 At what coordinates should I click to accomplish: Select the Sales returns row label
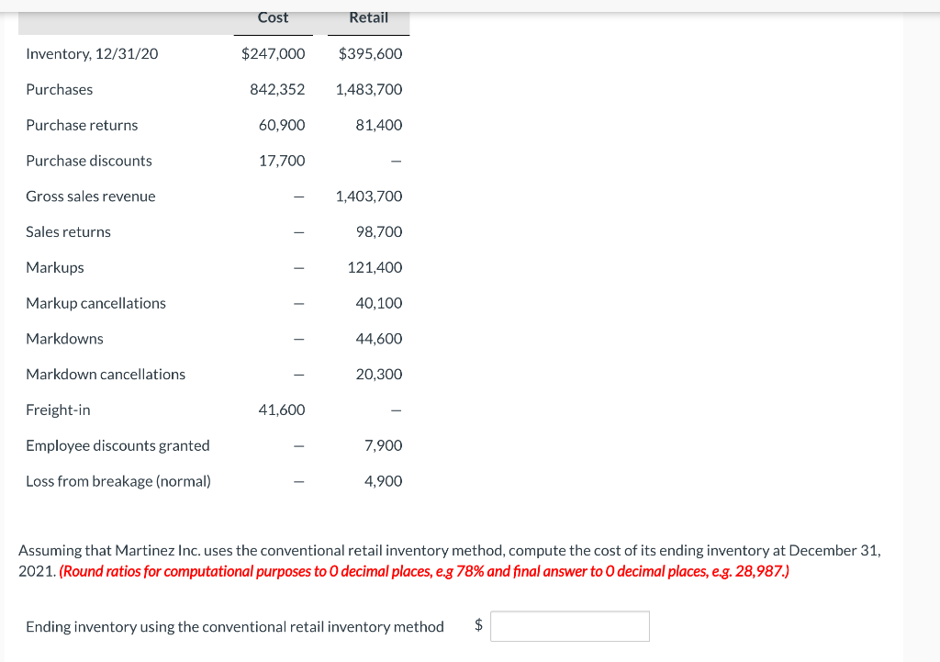pos(68,231)
